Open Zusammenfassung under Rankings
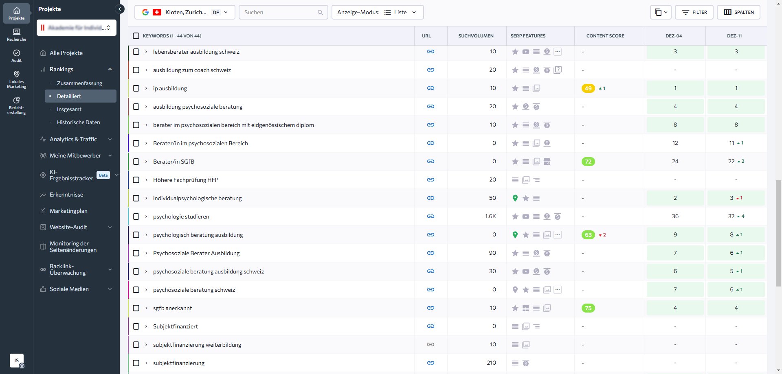The width and height of the screenshot is (782, 374). coord(79,83)
